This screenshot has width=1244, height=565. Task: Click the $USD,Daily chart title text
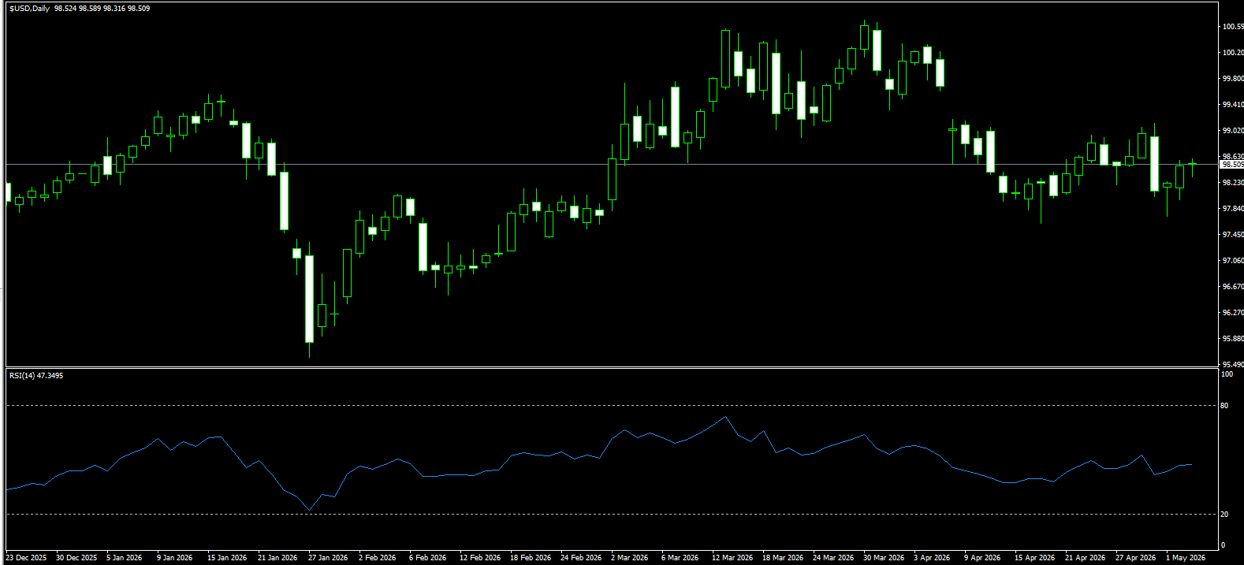pyautogui.click(x=29, y=9)
